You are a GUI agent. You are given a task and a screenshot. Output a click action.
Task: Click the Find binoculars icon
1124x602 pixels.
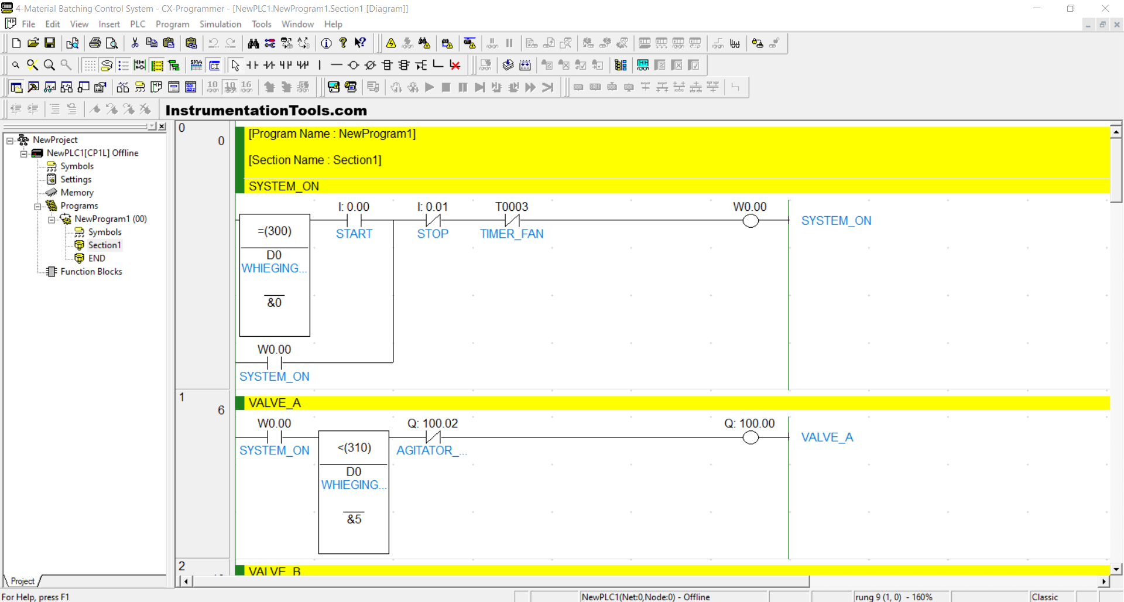(x=253, y=43)
